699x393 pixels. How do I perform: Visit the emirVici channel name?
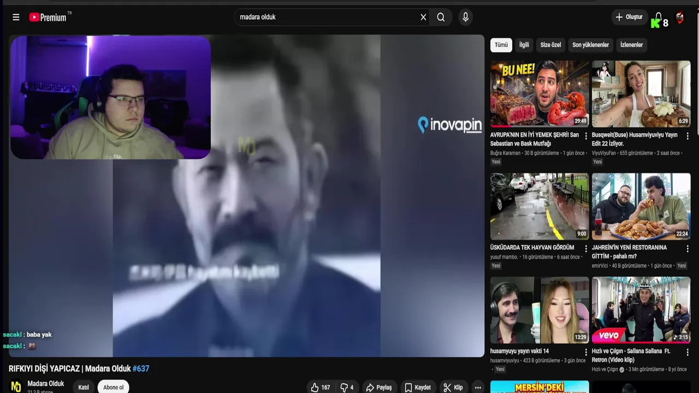[x=600, y=266]
